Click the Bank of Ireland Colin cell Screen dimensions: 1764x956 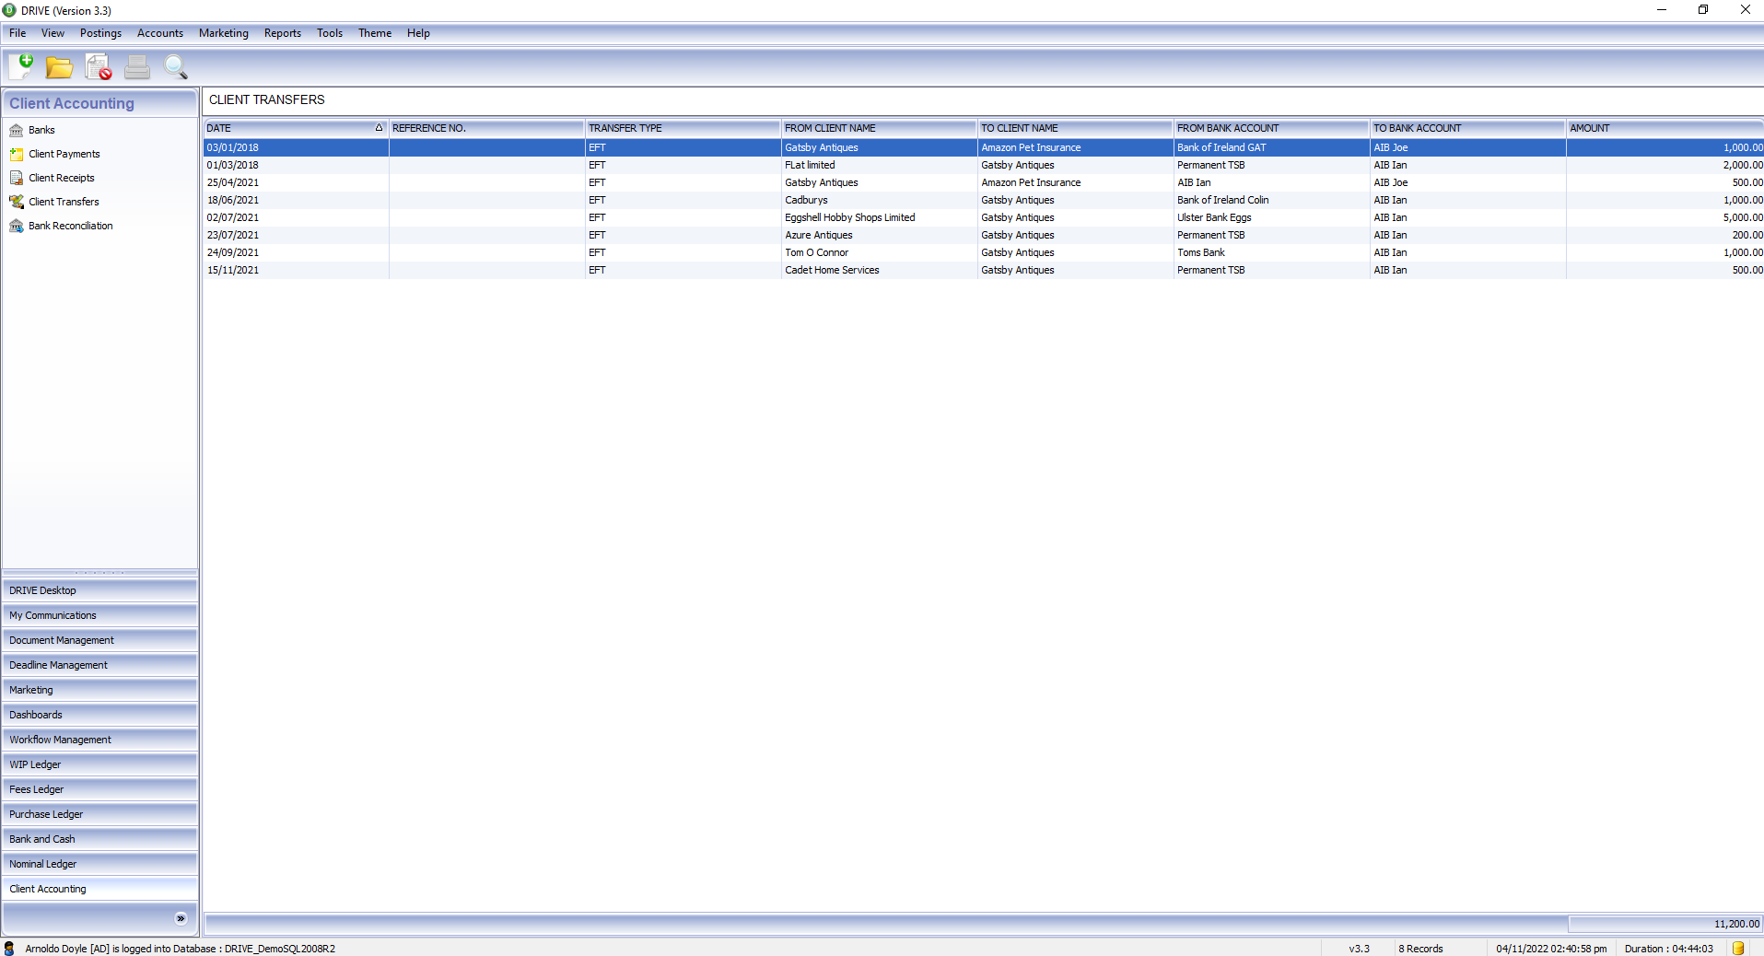(1271, 200)
